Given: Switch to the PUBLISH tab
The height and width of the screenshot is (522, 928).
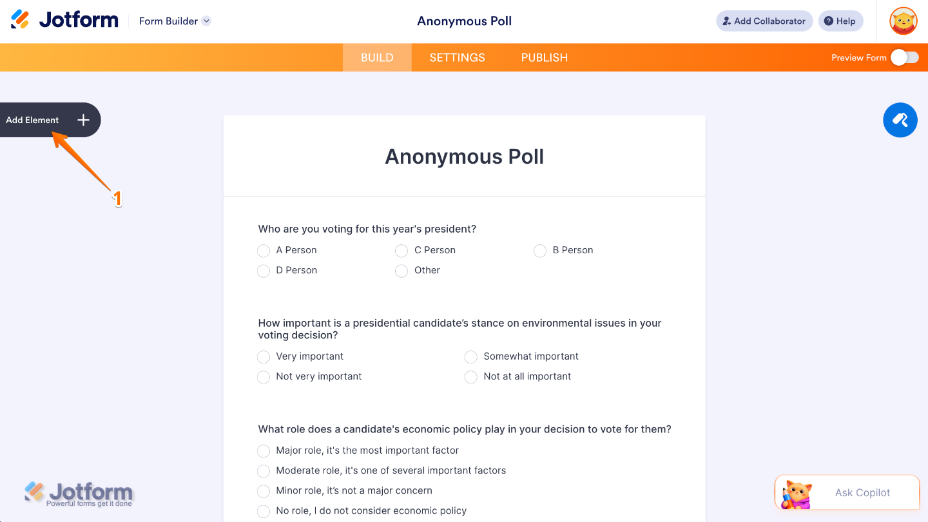Looking at the screenshot, I should tap(545, 57).
